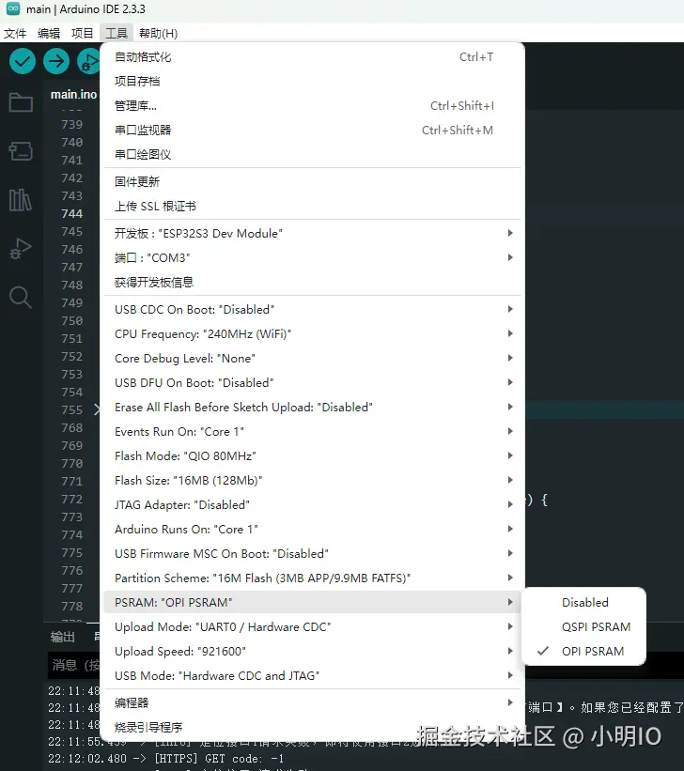This screenshot has width=684, height=771.
Task: Choose 获得开发板信息 menu entry
Action: click(312, 283)
